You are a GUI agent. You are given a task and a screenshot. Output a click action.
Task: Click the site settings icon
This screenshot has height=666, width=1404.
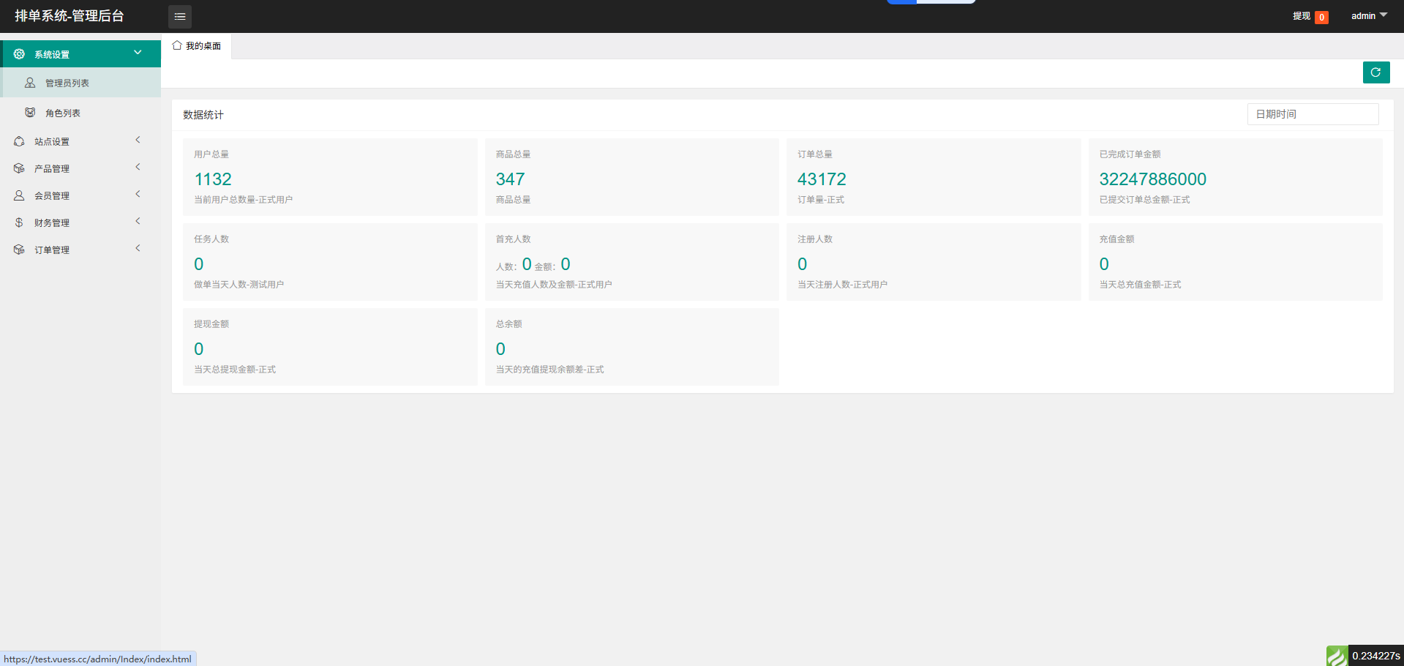click(x=19, y=141)
